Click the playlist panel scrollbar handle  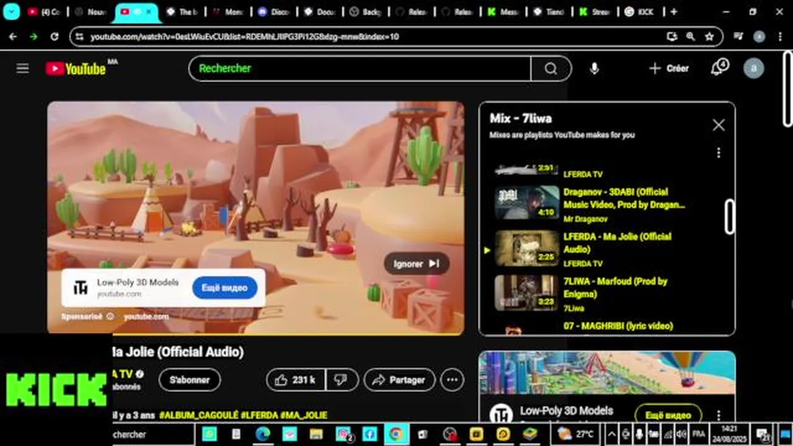click(x=730, y=216)
